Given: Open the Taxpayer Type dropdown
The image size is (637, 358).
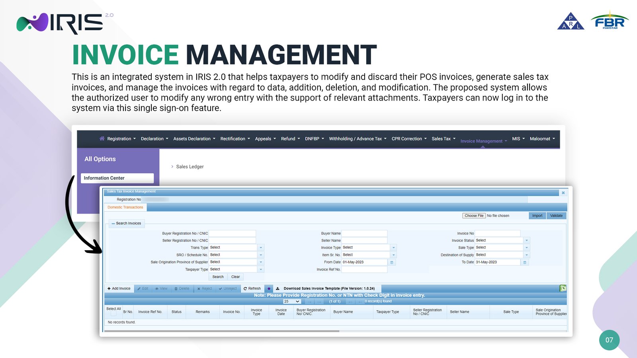Looking at the screenshot, I should [x=261, y=270].
